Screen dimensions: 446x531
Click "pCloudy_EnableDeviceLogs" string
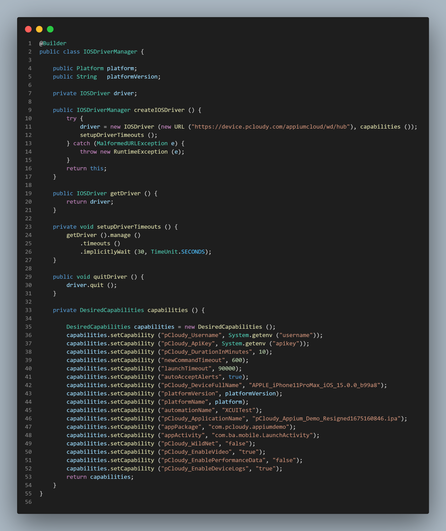click(205, 469)
